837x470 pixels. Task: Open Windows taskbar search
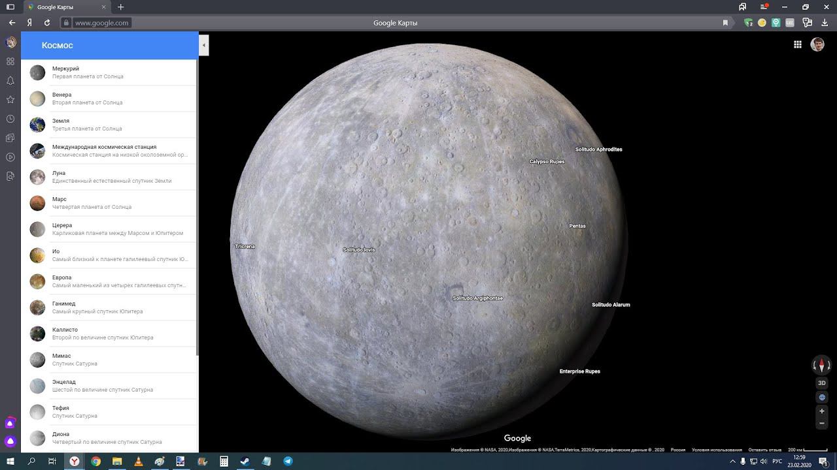point(31,462)
